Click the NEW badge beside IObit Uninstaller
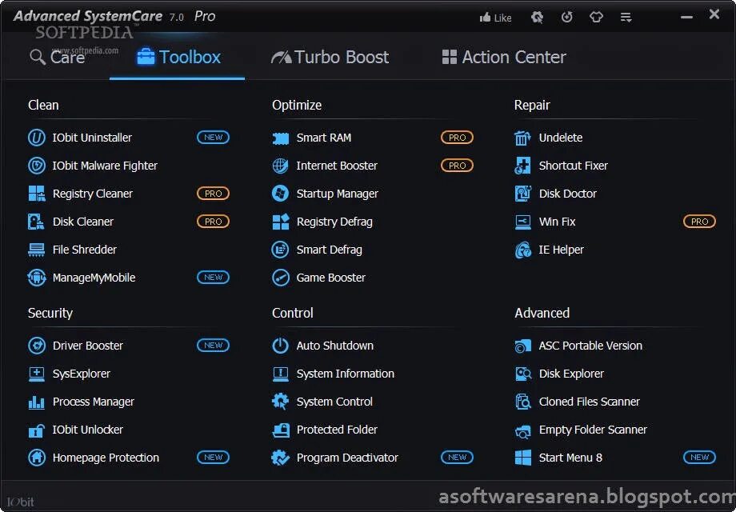This screenshot has width=736, height=512. pos(213,138)
